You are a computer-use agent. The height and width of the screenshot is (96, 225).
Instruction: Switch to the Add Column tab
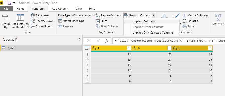click(x=60, y=9)
